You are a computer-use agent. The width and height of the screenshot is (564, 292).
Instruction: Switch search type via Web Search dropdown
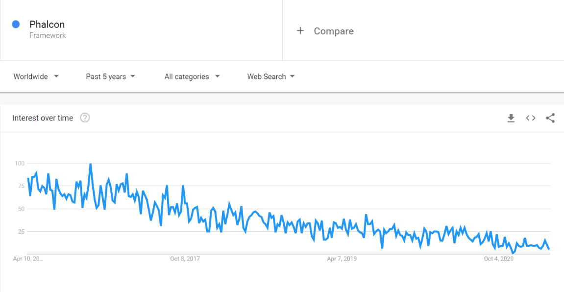[270, 76]
